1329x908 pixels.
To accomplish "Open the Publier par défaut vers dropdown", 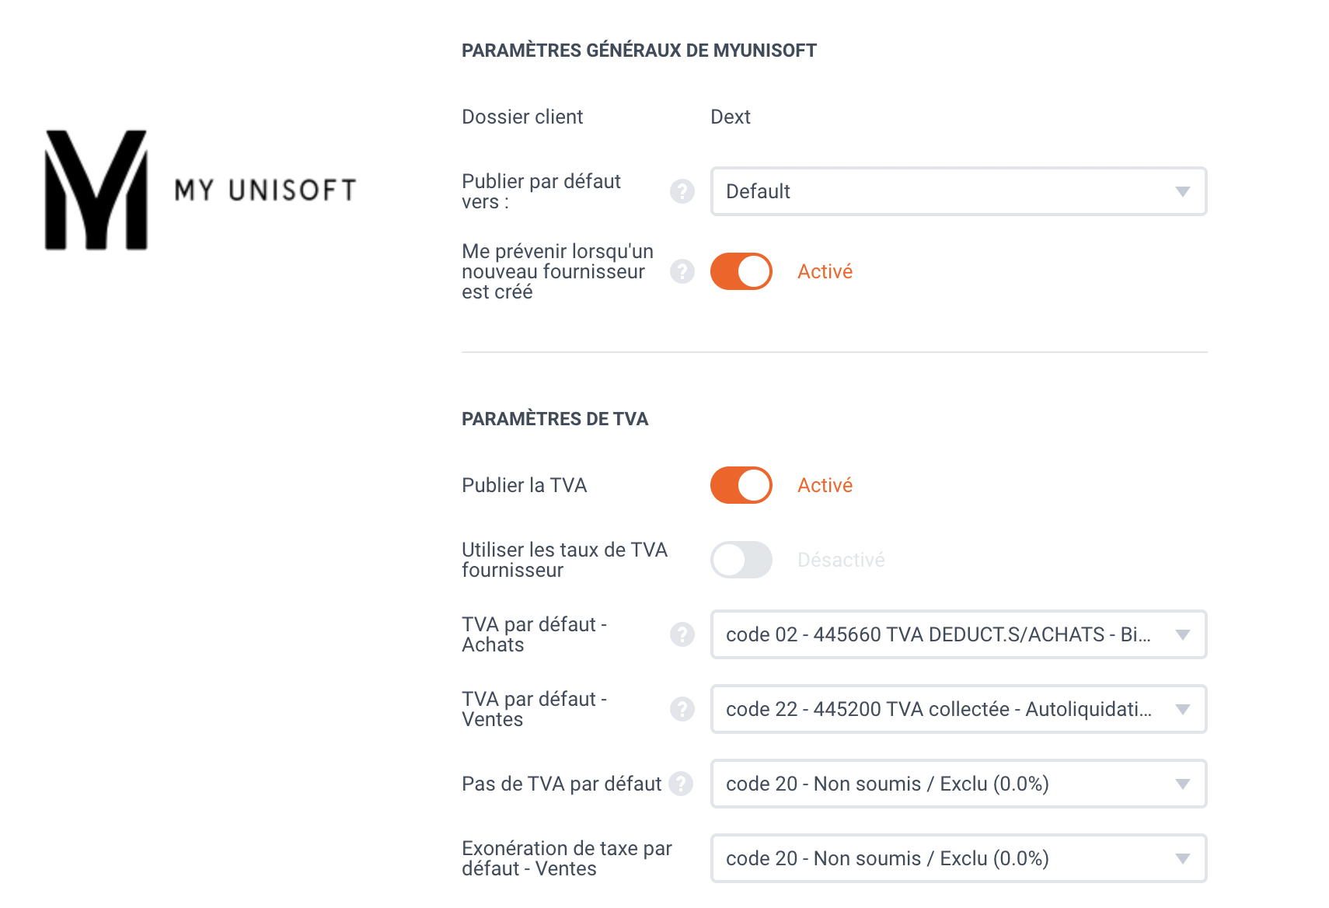I will (958, 191).
